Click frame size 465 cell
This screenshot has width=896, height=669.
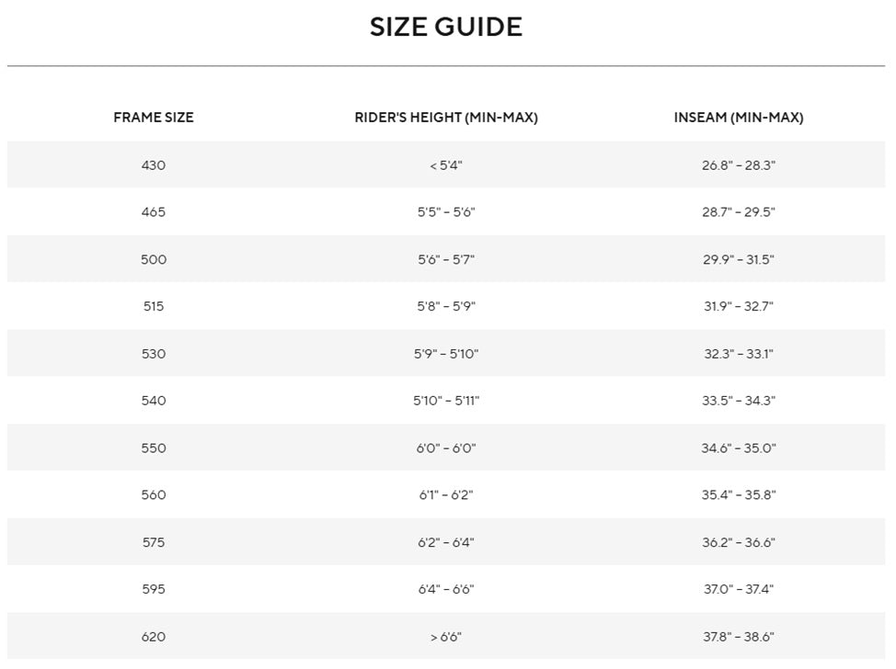pos(153,211)
